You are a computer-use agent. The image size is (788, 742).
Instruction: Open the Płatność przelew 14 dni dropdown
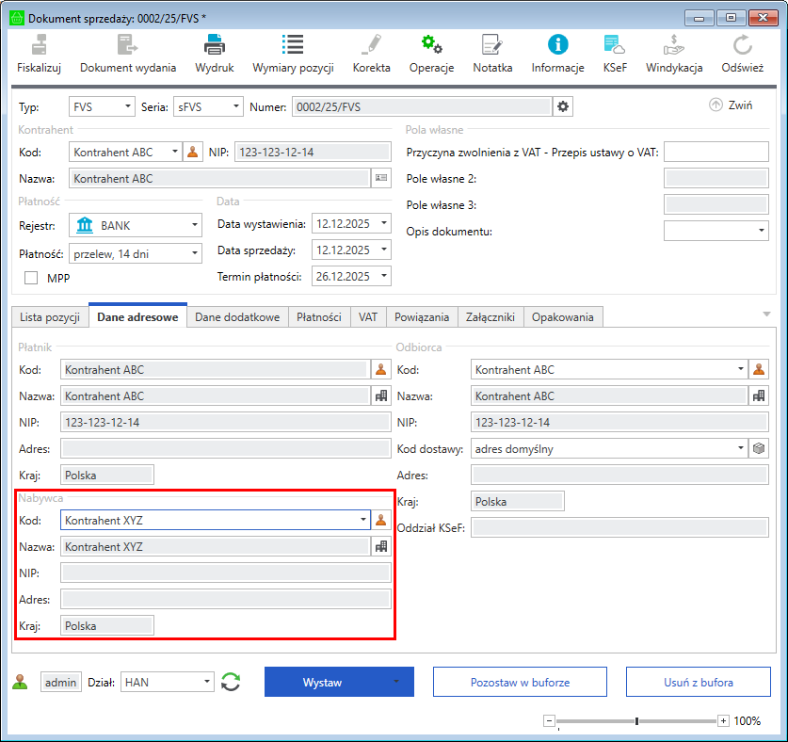click(194, 253)
